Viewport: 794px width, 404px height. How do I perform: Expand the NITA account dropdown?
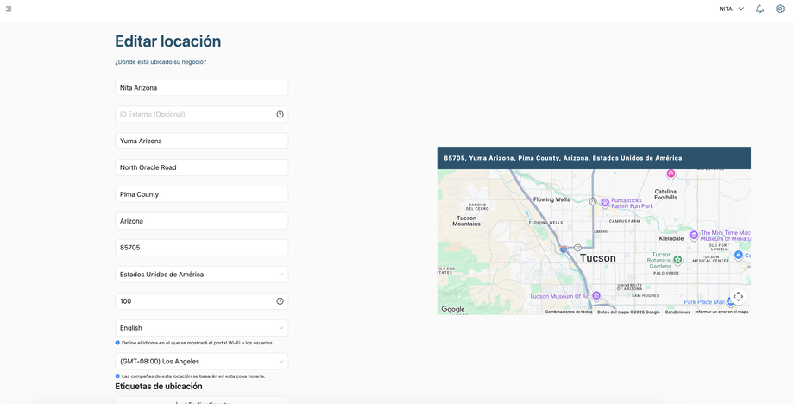pyautogui.click(x=731, y=9)
